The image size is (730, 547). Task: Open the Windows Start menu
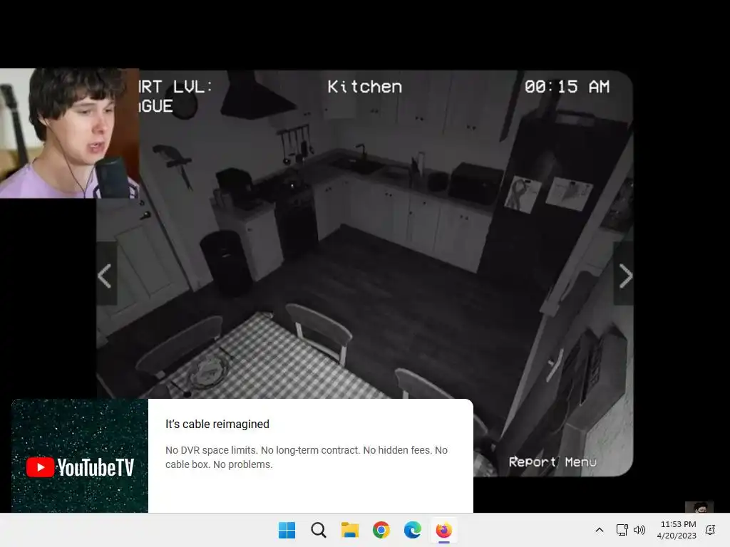point(287,530)
